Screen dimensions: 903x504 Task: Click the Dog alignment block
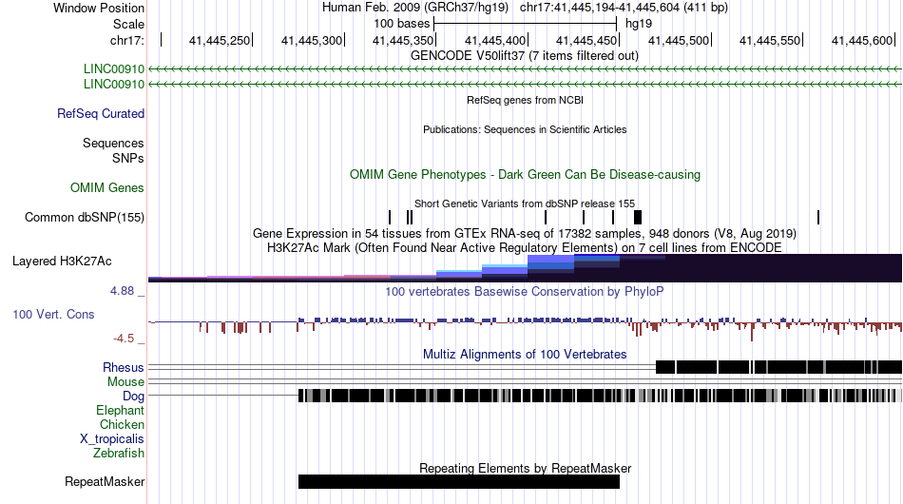tap(600, 396)
